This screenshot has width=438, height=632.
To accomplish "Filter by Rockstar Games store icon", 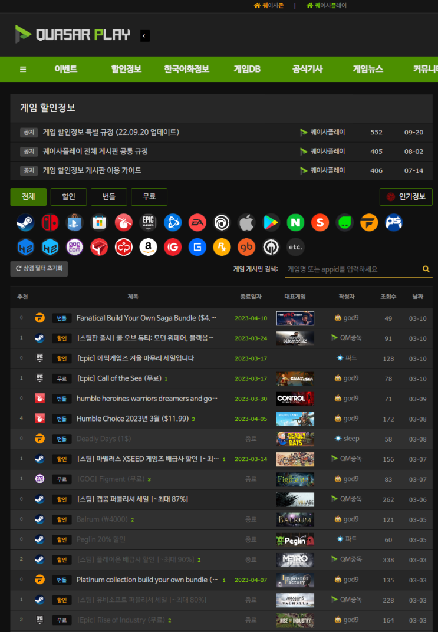I will pos(222,247).
